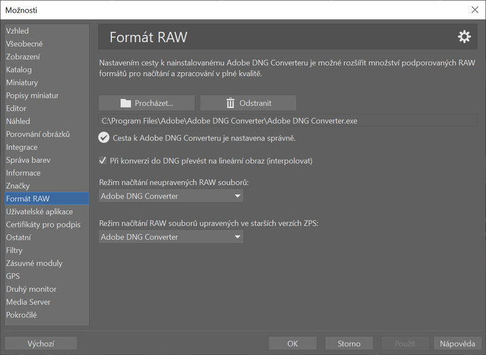Open the unedited RAW loading mode dropdown
486x355 pixels.
click(171, 196)
